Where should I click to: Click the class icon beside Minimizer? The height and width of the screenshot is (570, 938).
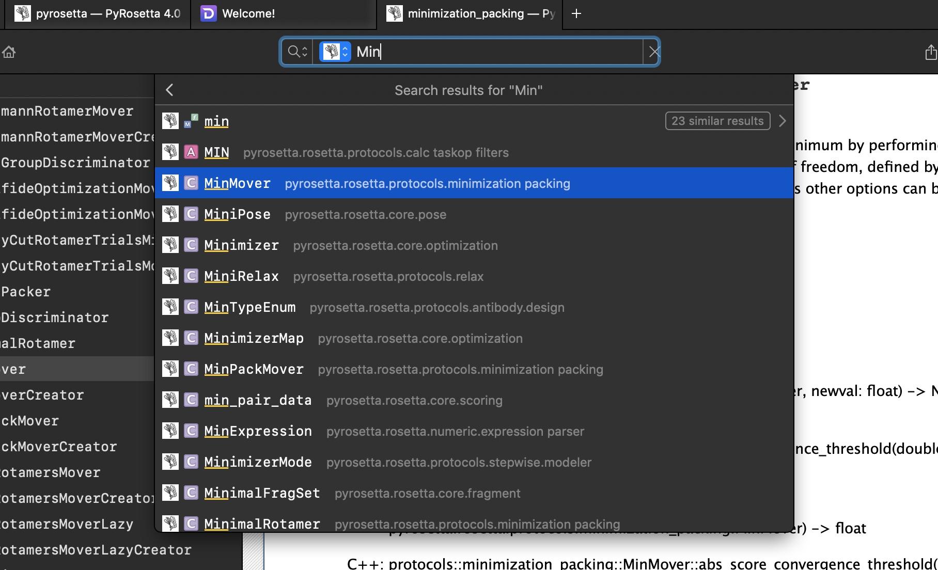click(x=191, y=245)
